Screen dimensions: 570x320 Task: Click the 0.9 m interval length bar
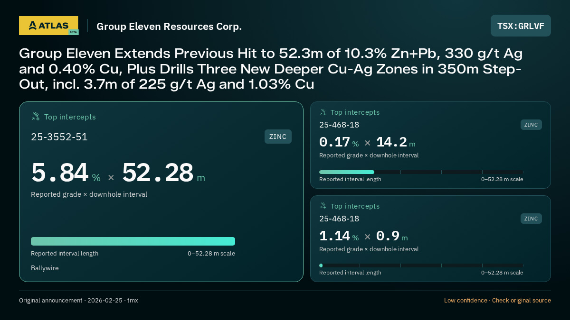(x=421, y=265)
